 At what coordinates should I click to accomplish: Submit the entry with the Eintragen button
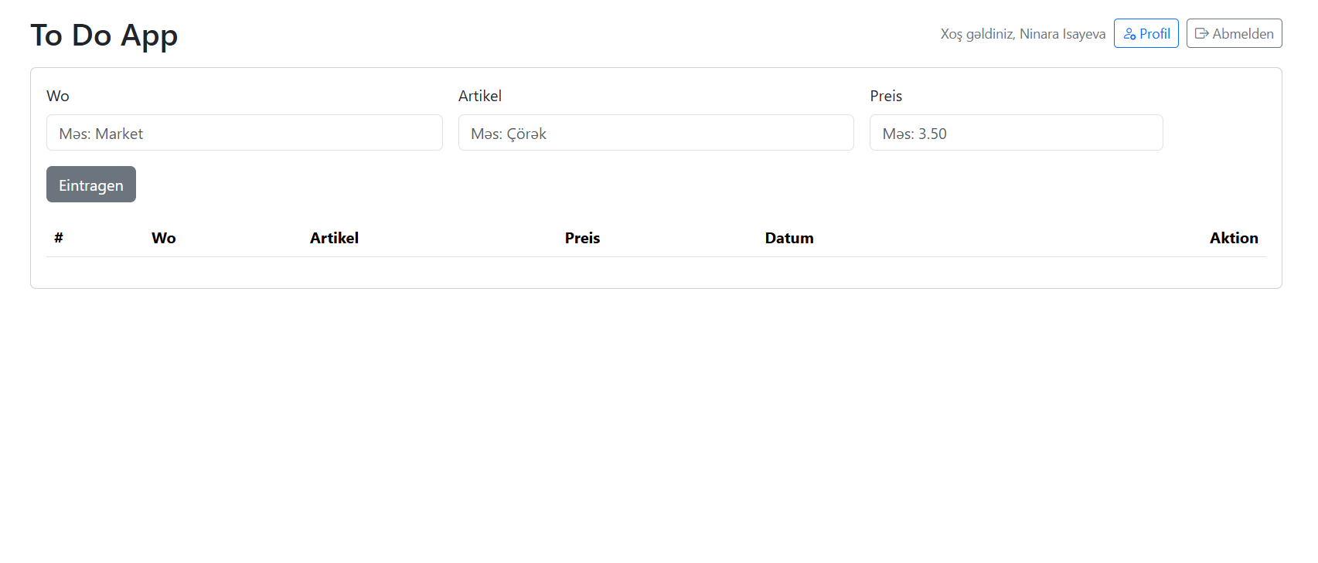click(x=91, y=185)
